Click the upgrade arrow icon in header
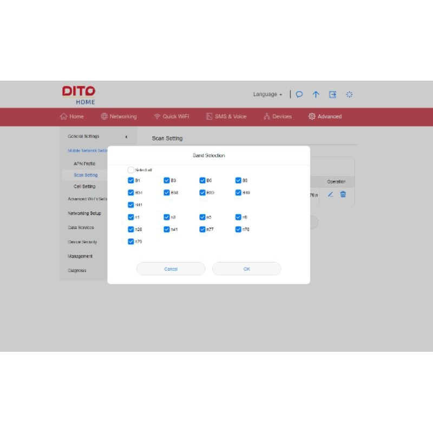The width and height of the screenshot is (433, 433). pos(316,94)
